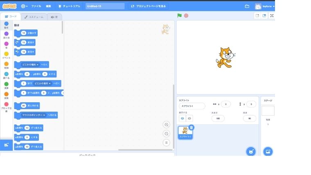Click the x座標を10ずつ変える block

[x=29, y=128]
